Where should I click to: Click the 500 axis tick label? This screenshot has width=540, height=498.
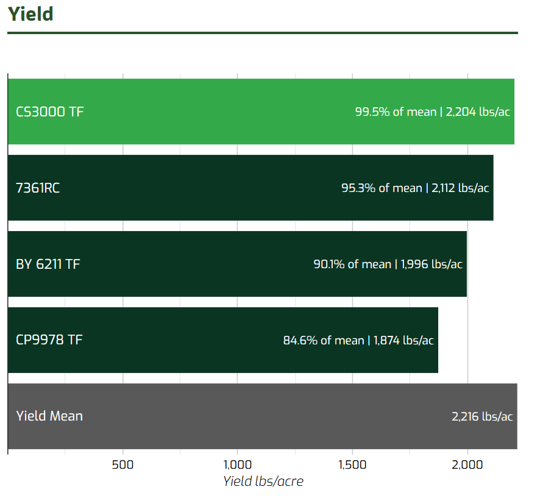pyautogui.click(x=123, y=465)
